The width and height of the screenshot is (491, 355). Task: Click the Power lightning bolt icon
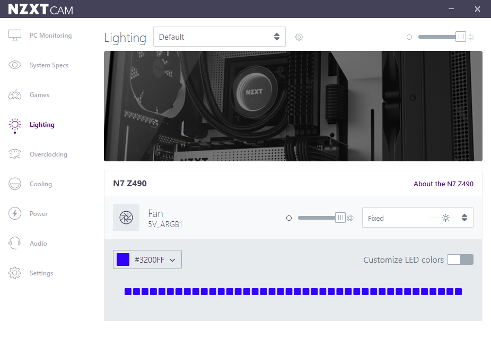[15, 214]
